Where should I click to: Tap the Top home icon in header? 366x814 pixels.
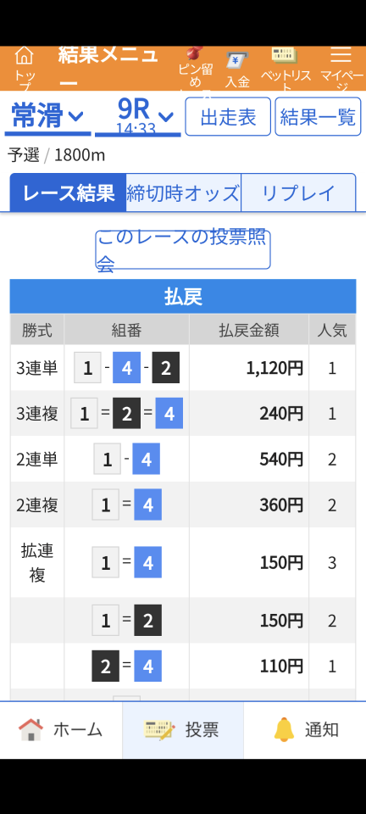coord(24,55)
